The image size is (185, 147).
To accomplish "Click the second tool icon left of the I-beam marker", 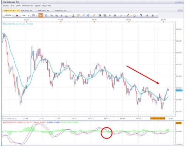I will pos(61,16).
